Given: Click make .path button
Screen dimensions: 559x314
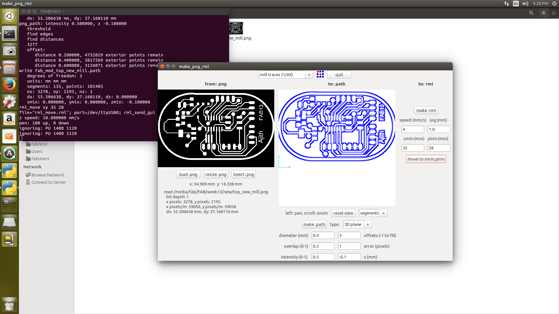Looking at the screenshot, I should [314, 224].
